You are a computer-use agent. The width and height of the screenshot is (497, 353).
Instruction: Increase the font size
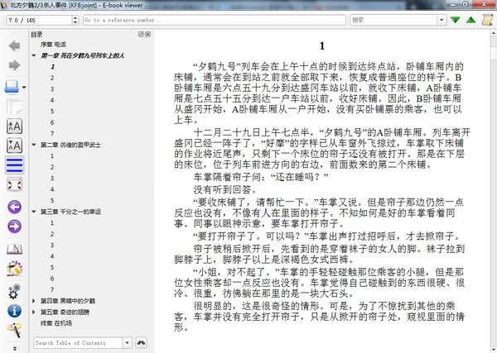14,126
